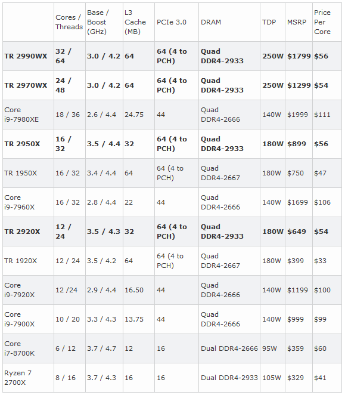Select the Core i9-7900X row label
The width and height of the screenshot is (345, 395).
point(20,319)
